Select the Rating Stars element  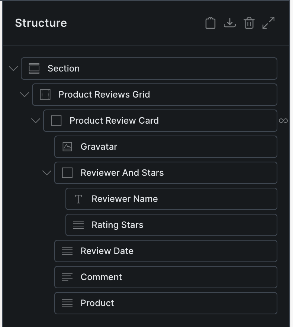pos(117,225)
